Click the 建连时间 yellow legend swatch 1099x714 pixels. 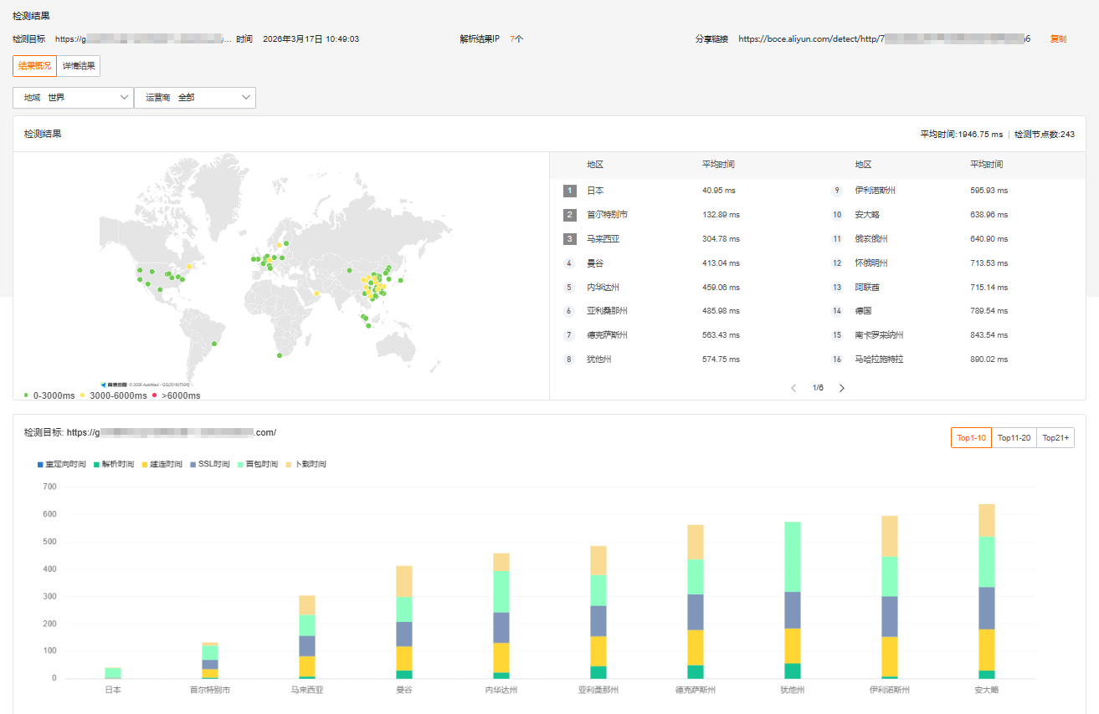(x=145, y=464)
